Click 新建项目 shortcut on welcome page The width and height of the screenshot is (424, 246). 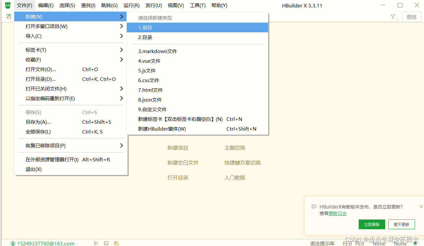178,148
